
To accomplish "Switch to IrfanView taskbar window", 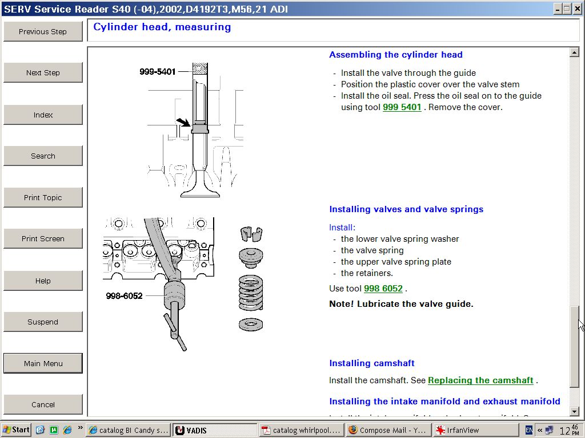I will tap(475, 430).
